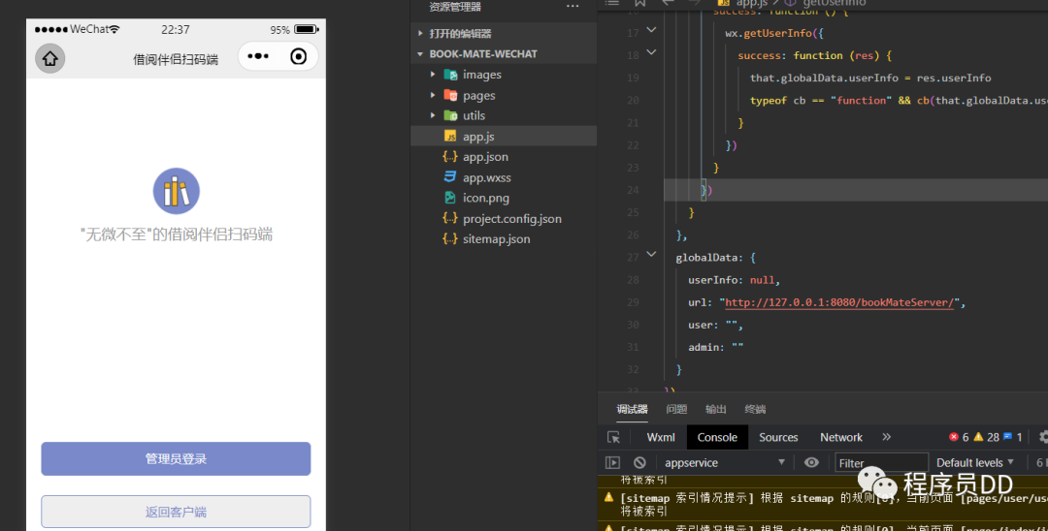Click the console Filter input field
This screenshot has width=1048, height=531.
click(881, 463)
